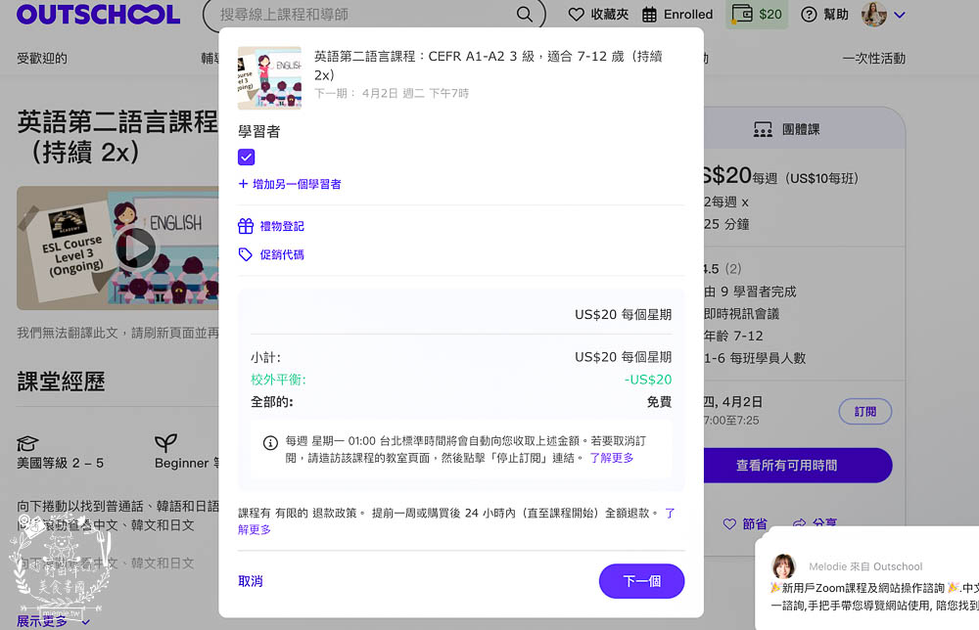Click the search magnifier icon
The width and height of the screenshot is (979, 630).
[525, 15]
